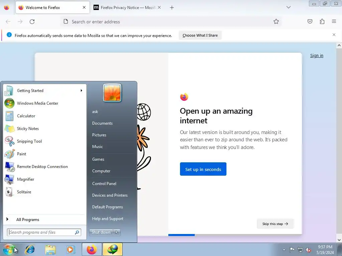The height and width of the screenshot is (256, 342).
Task: Open Sticky Notes from the Start menu
Action: [x=45, y=128]
